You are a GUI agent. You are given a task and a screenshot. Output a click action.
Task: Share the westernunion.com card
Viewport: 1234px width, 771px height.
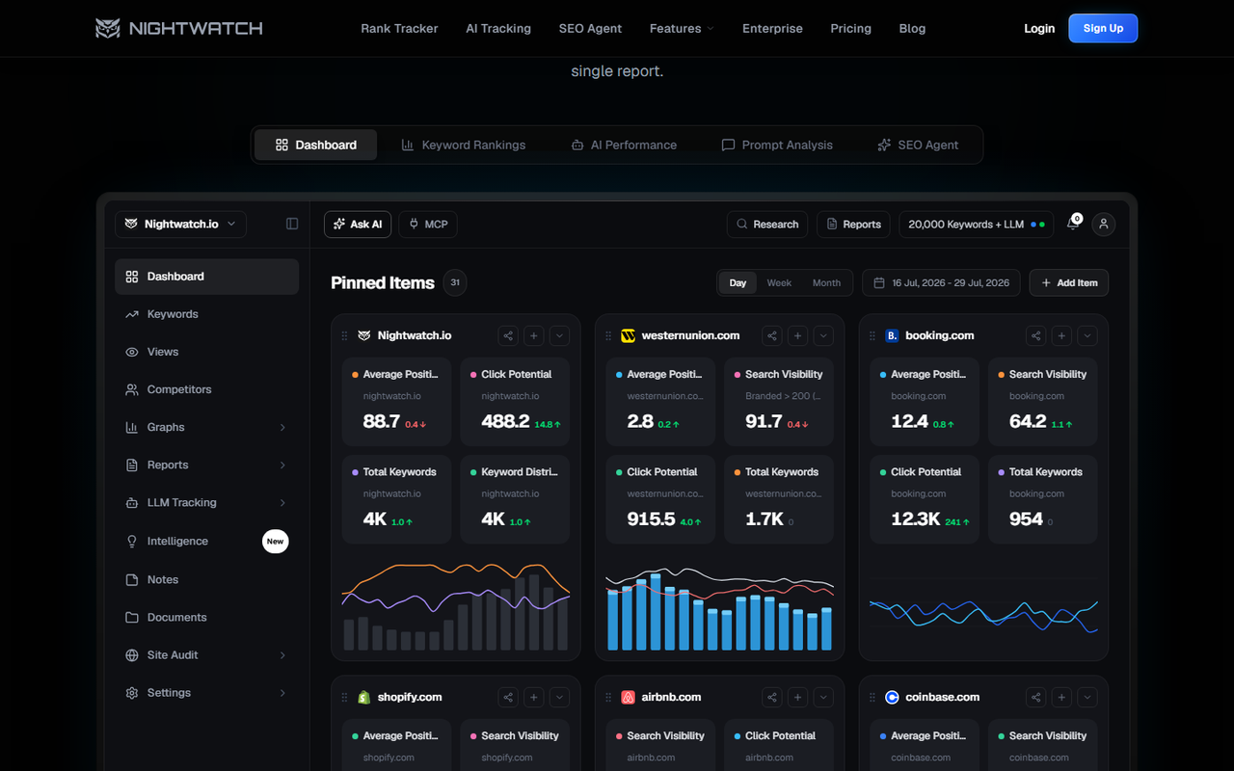(772, 335)
